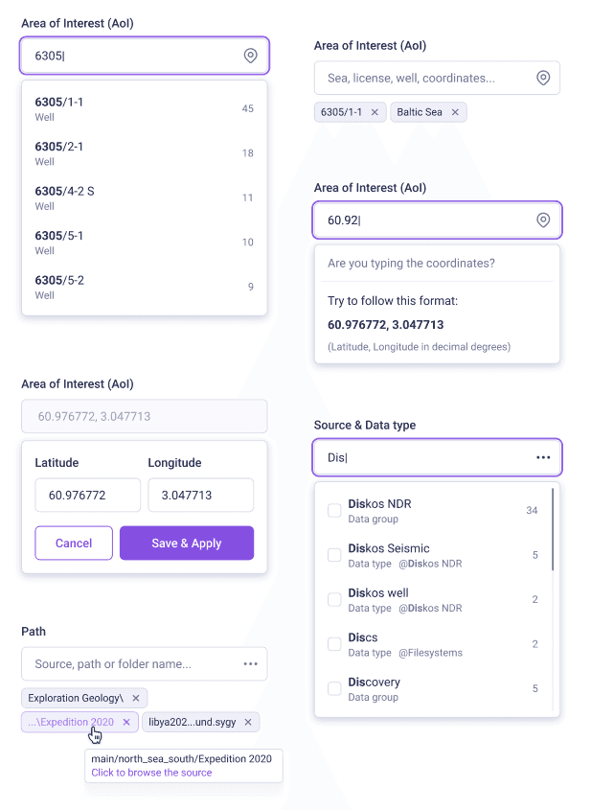Tick the Diskos Seismic checkbox
Viewport: 591px width, 810px height.
334,555
